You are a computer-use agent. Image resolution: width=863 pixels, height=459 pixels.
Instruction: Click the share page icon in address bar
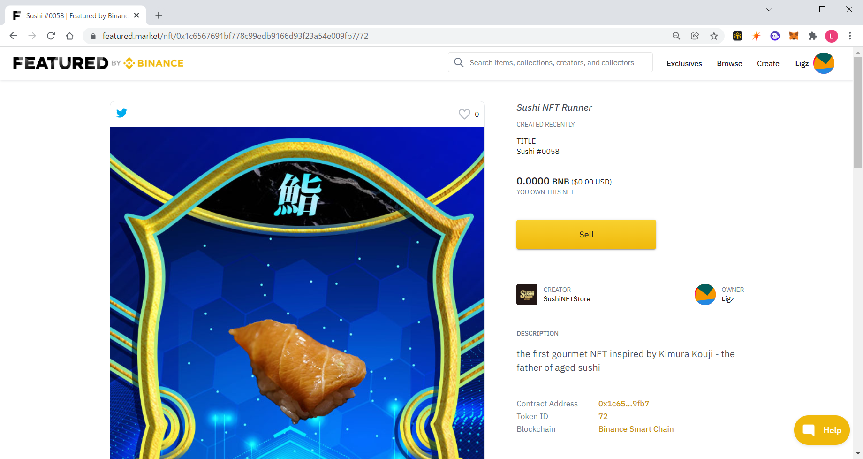(695, 36)
